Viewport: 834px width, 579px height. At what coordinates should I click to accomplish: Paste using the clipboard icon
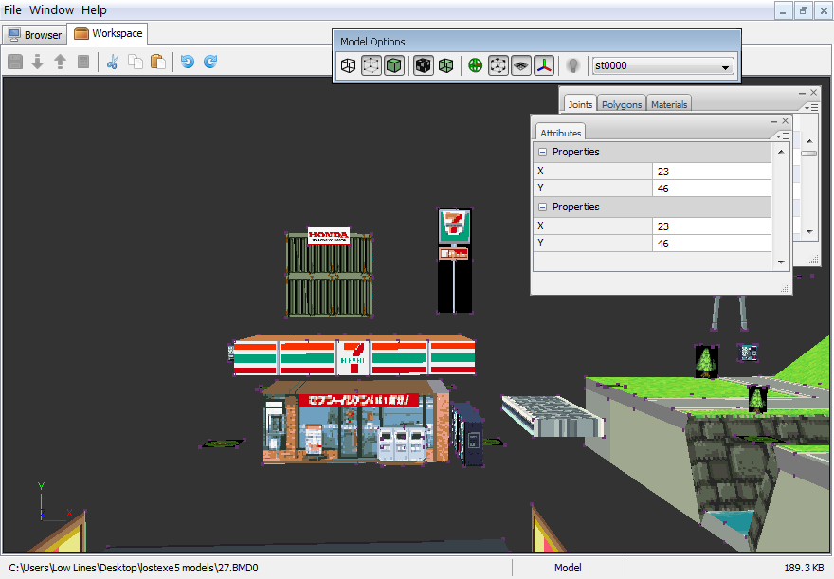coord(158,62)
